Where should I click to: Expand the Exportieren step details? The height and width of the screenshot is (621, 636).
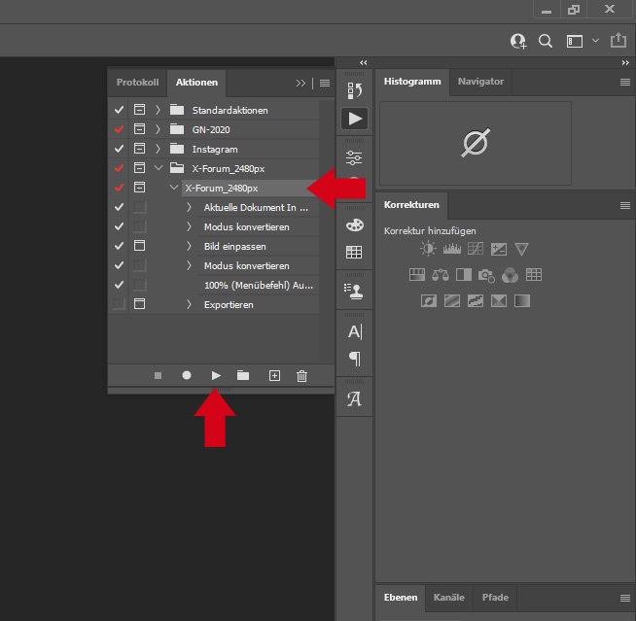click(189, 304)
